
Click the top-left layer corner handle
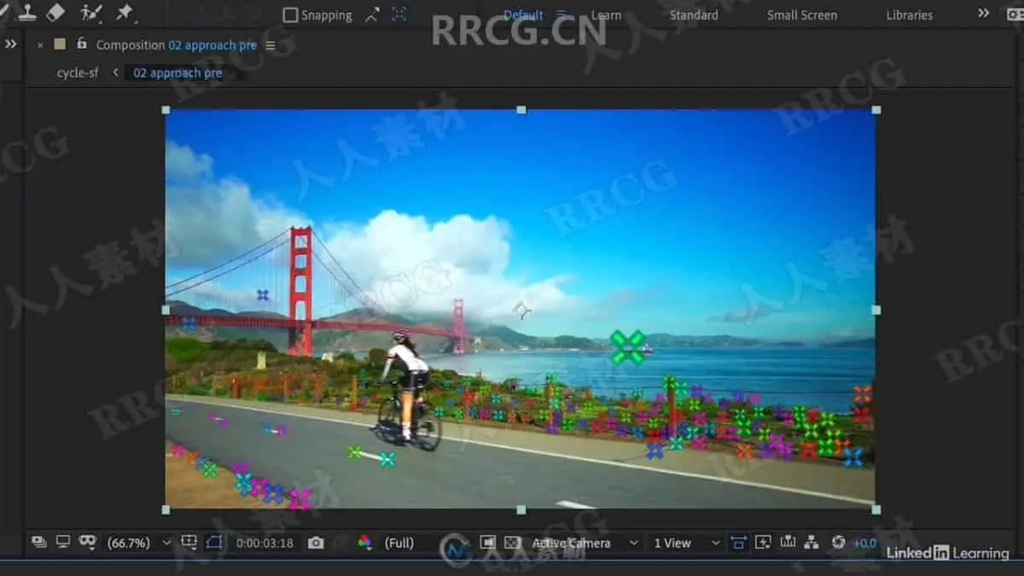click(x=166, y=110)
